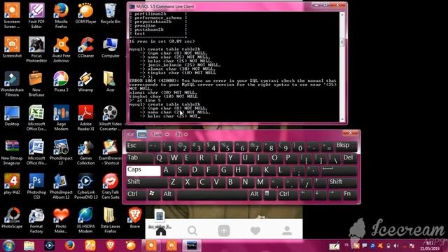
Task: Open Data Lawas Firefox folder
Action: 111,220
